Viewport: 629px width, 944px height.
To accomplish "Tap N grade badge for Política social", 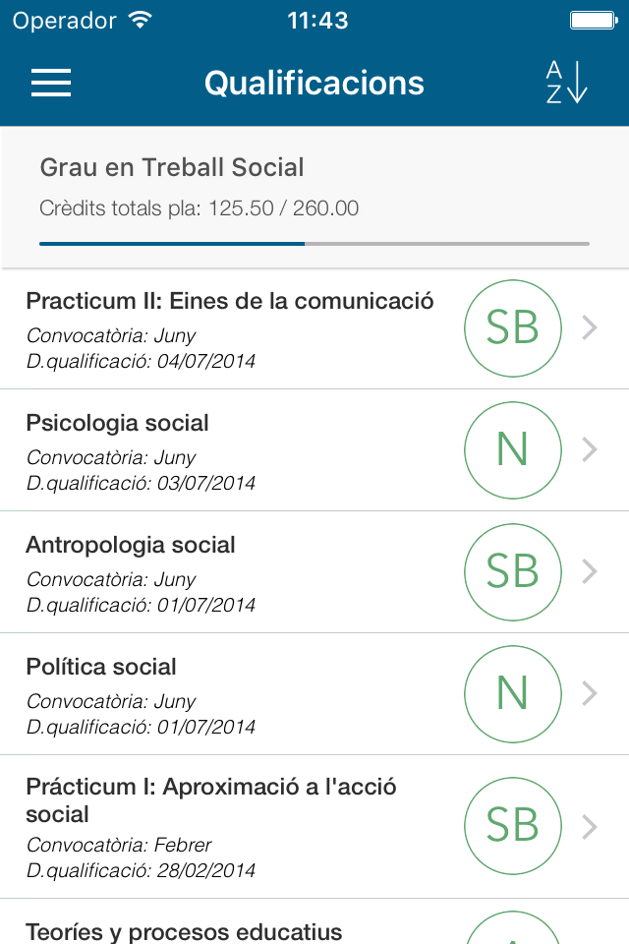I will click(513, 693).
